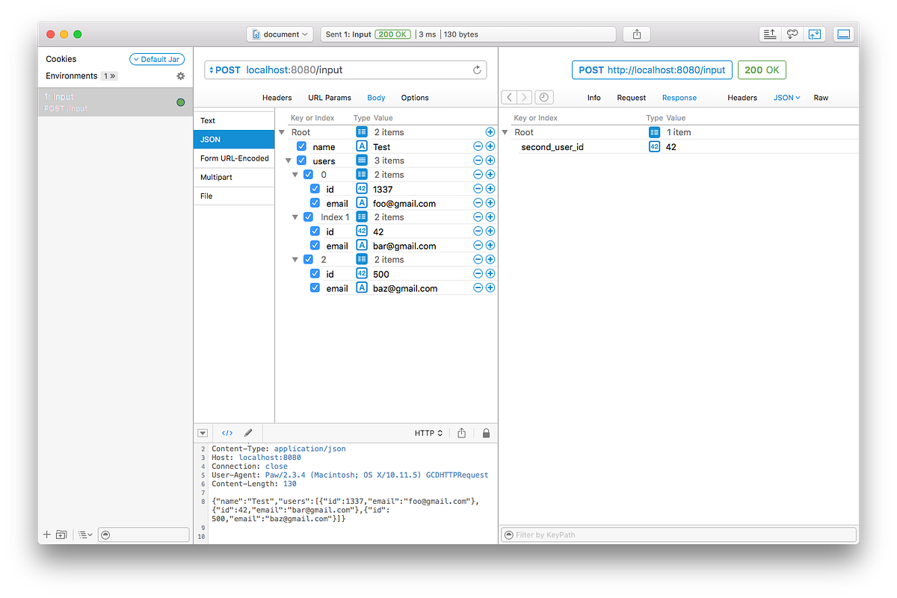
Task: Uncheck the name field checkbox
Action: pyautogui.click(x=302, y=146)
